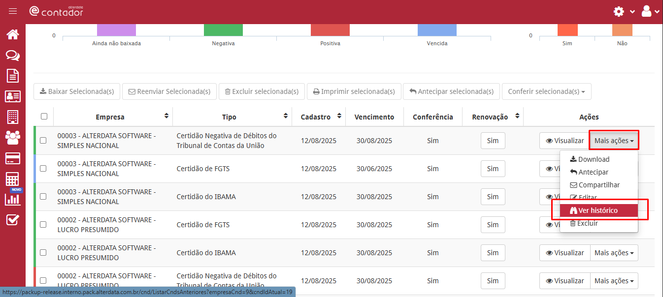Click the purple Ainda não baixada chart bar
The image size is (663, 297).
tap(116, 30)
